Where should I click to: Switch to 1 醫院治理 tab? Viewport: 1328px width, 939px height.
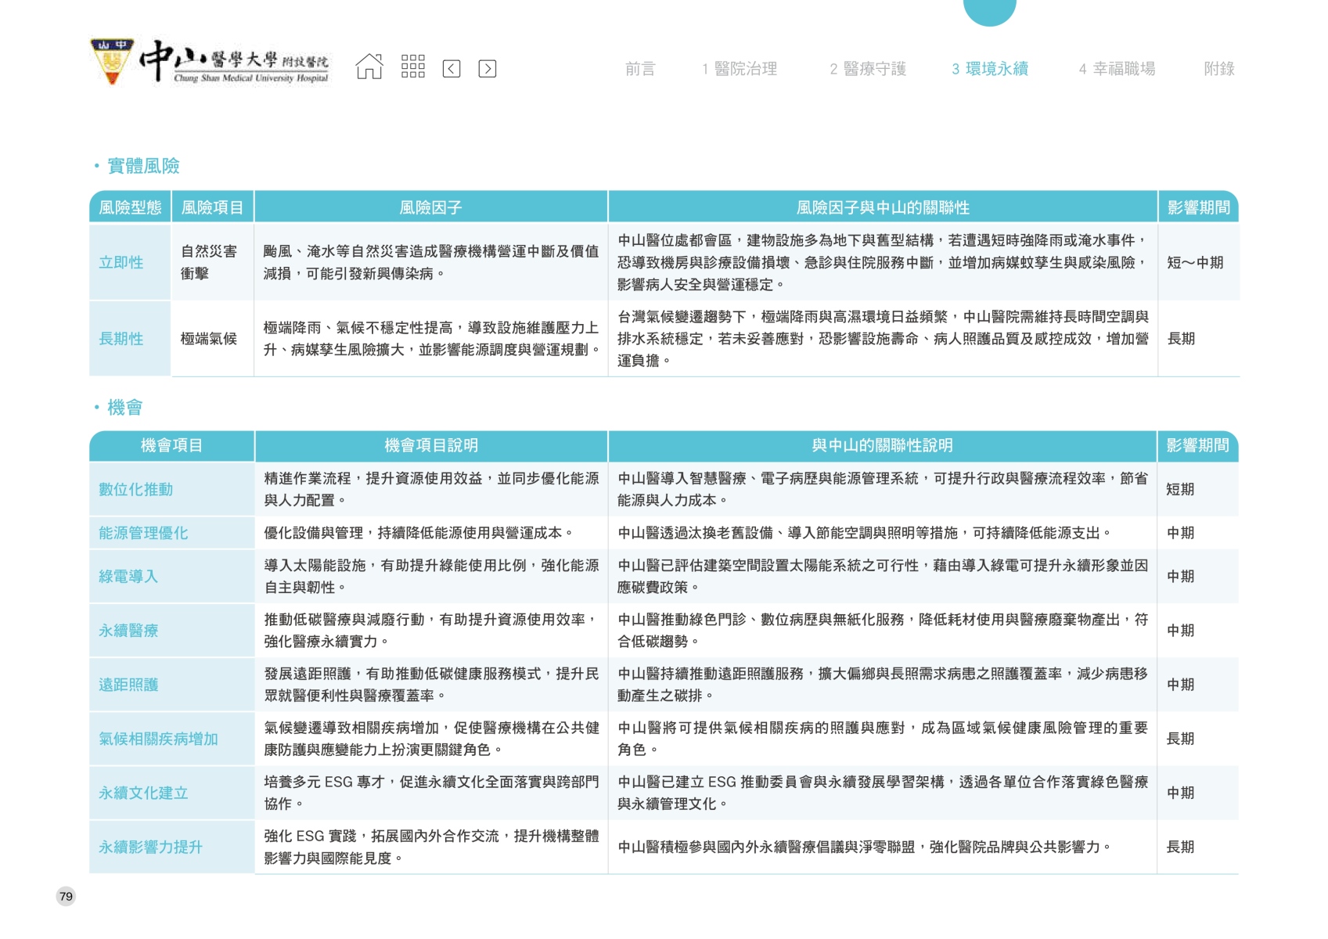point(739,69)
